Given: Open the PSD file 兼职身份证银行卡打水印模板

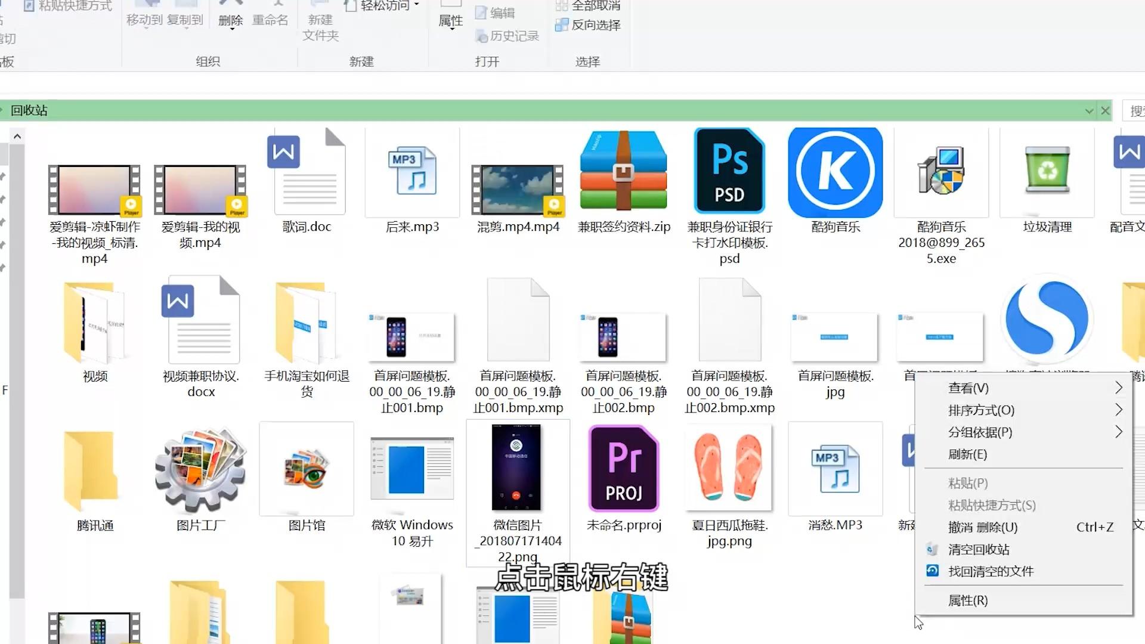Looking at the screenshot, I should click(x=729, y=171).
